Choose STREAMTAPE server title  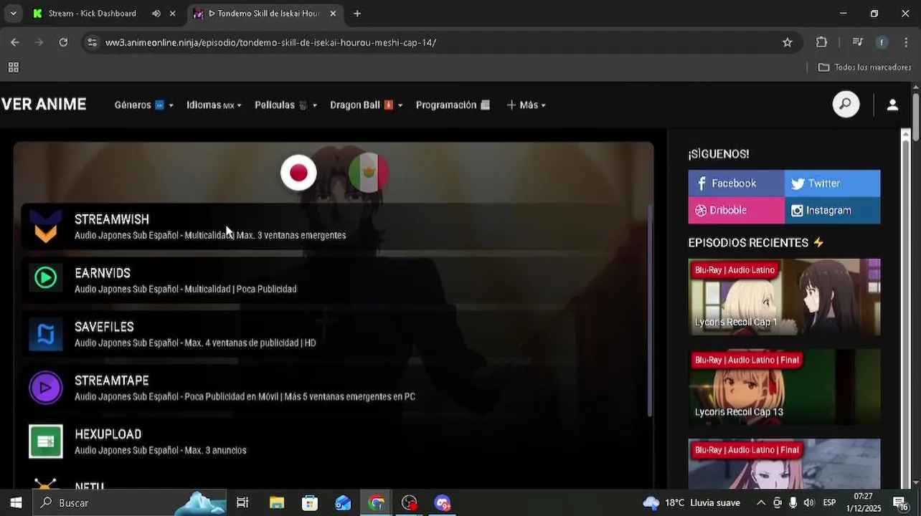click(x=112, y=381)
